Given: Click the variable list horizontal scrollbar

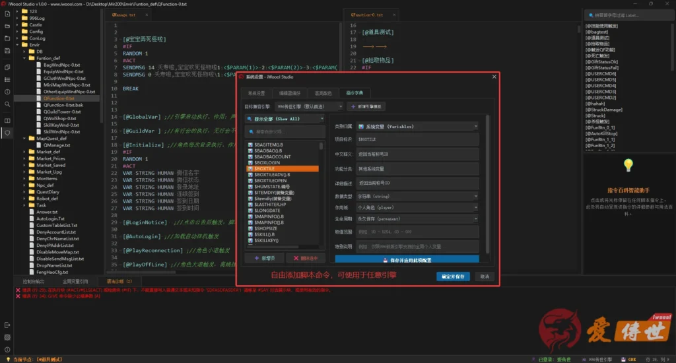Looking at the screenshot, I should click(x=273, y=247).
